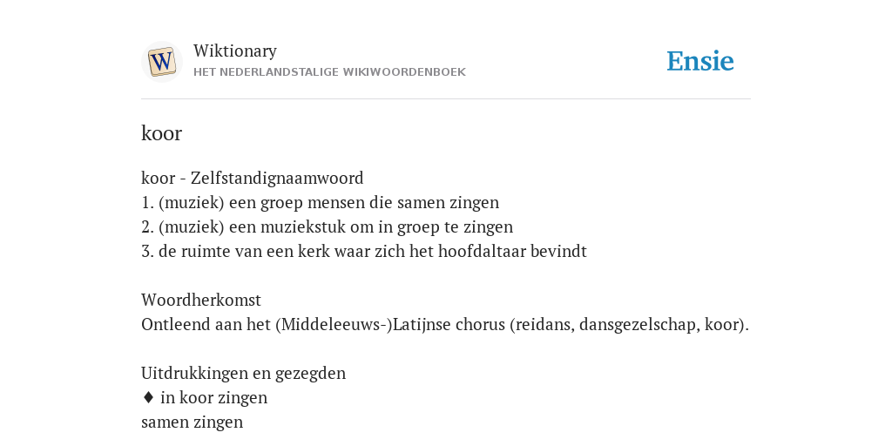
Task: Select the expression 'in koor zingen'
Action: (214, 397)
